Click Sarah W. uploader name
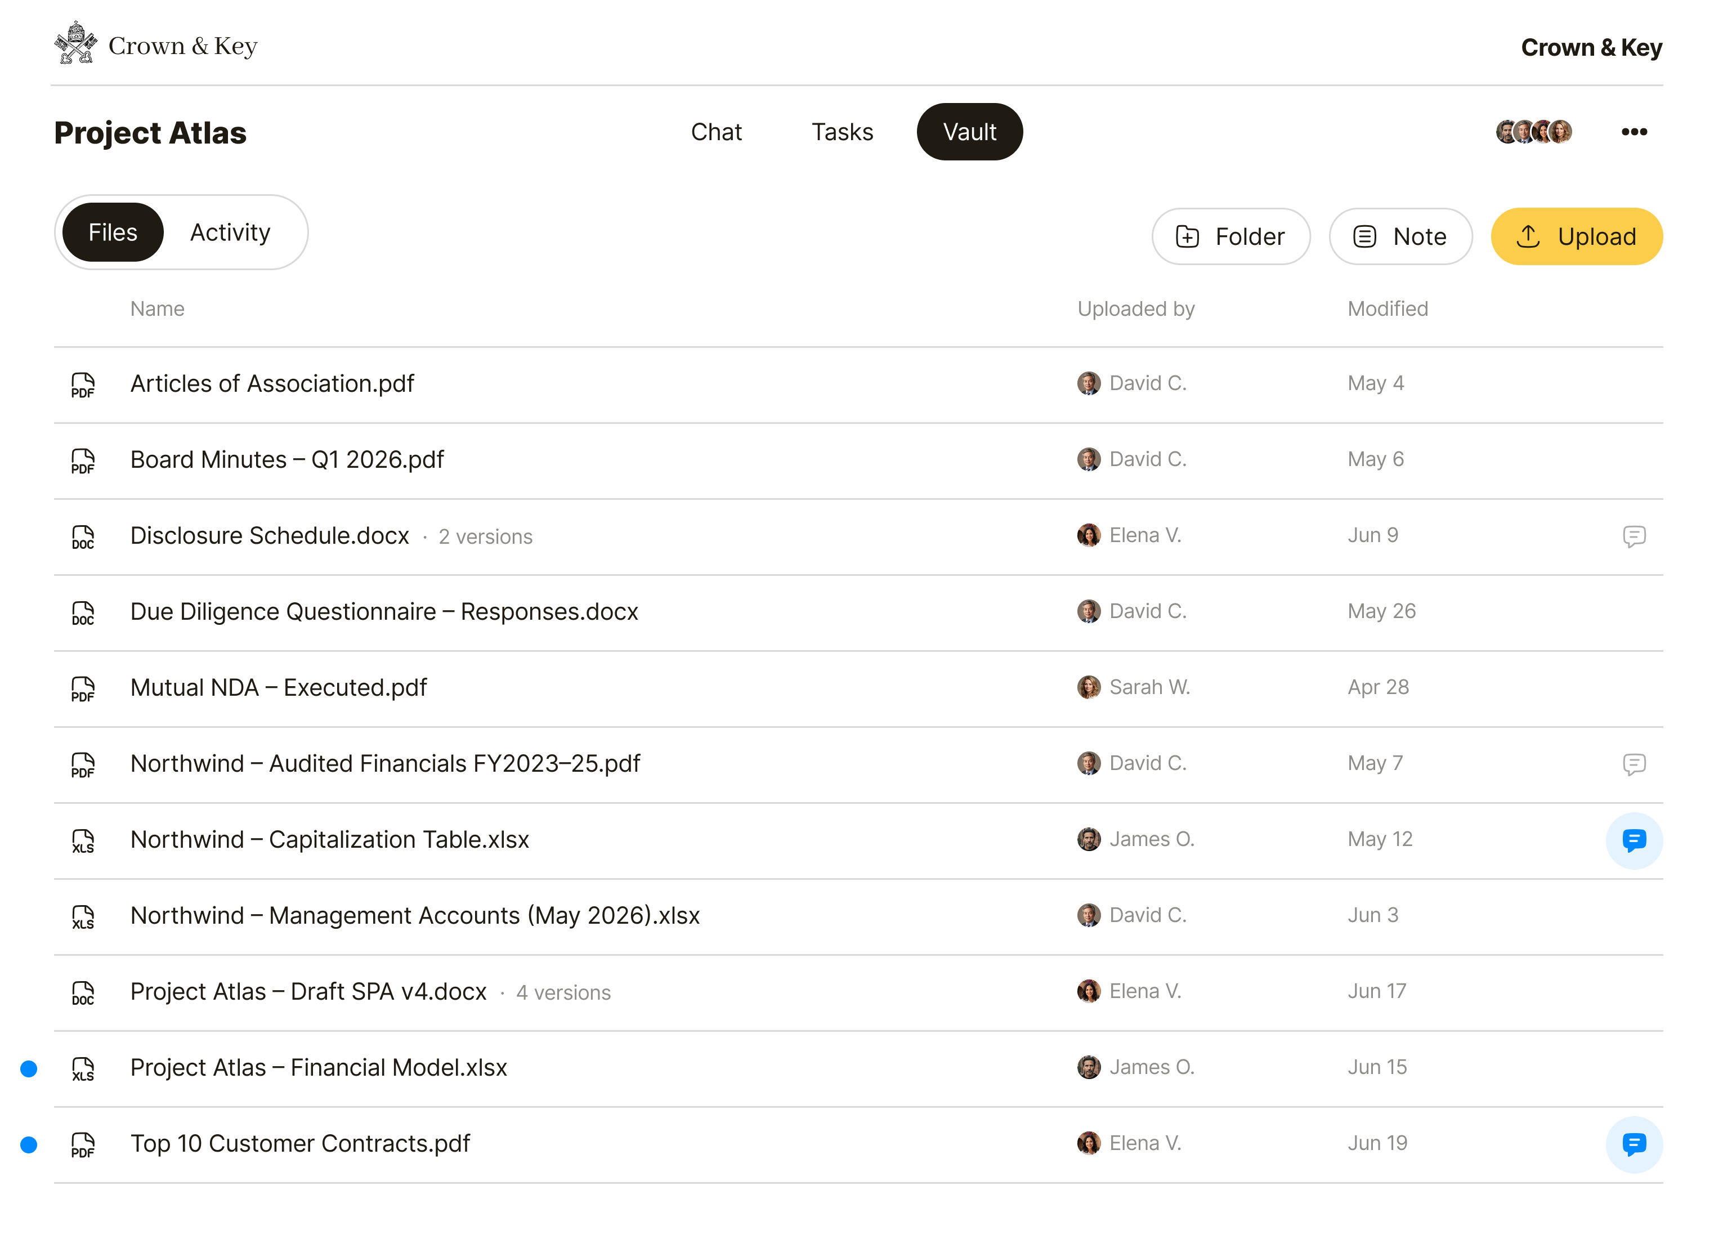Image resolution: width=1714 pixels, height=1253 pixels. coord(1149,686)
